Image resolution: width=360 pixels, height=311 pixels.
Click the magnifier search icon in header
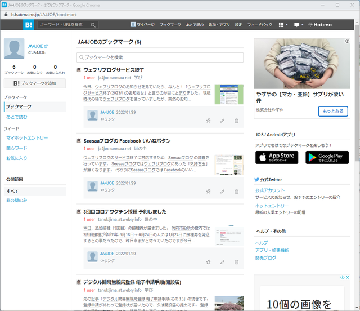pyautogui.click(x=93, y=25)
